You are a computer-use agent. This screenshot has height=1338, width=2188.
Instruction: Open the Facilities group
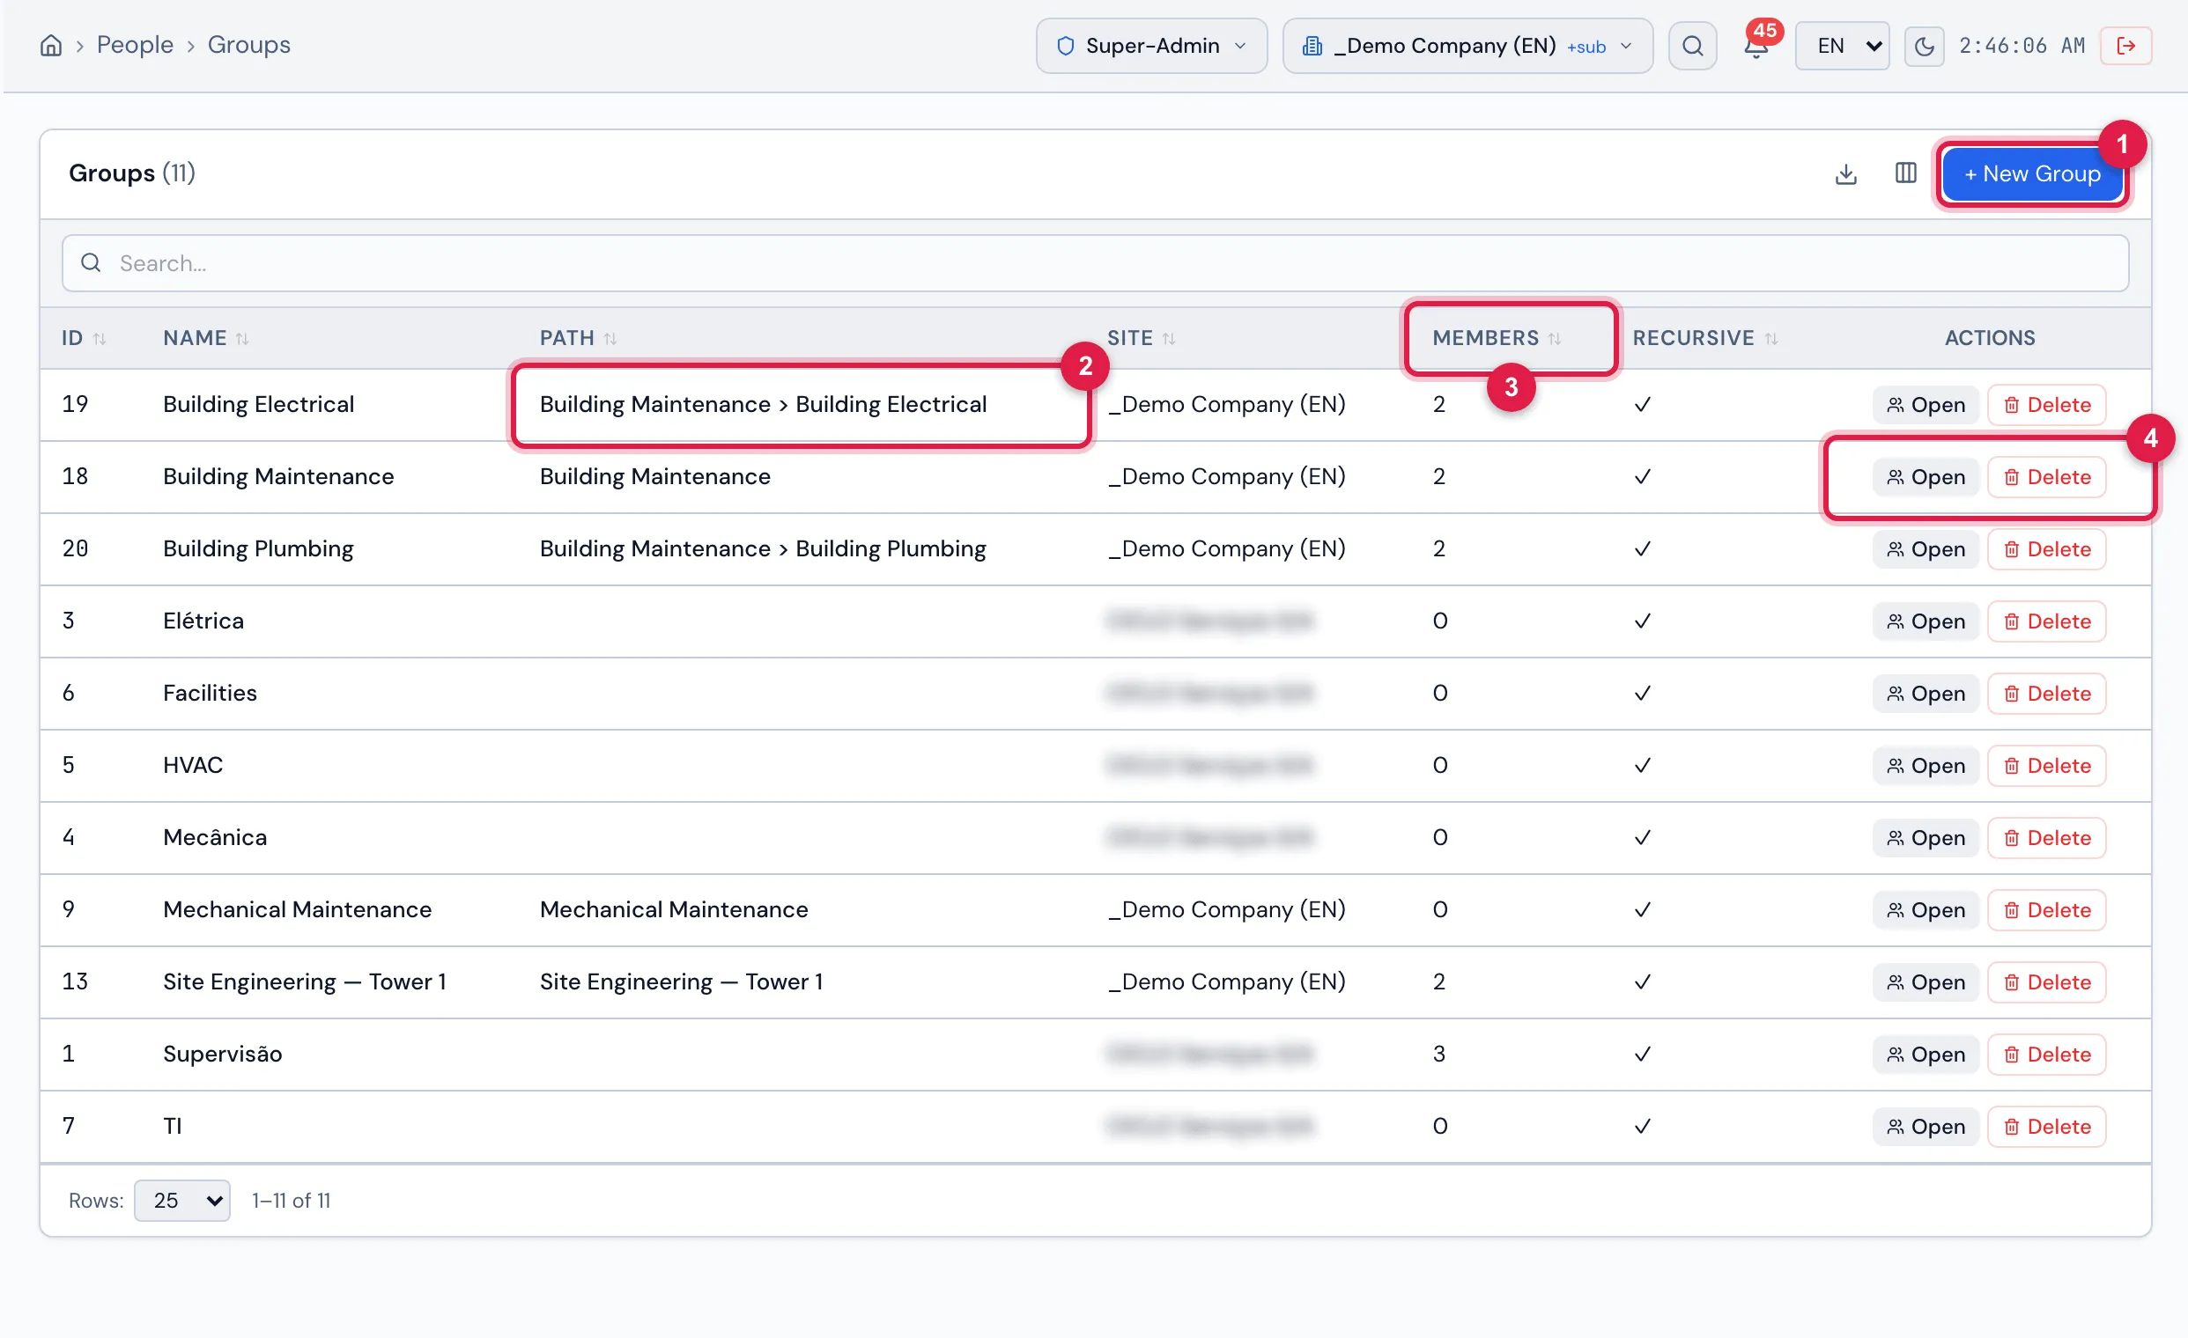click(1926, 694)
